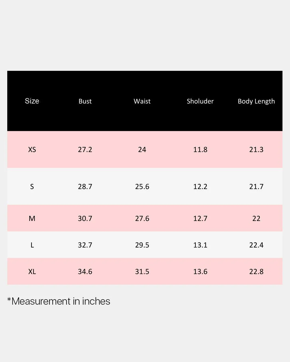This screenshot has width=290, height=362.
Task: Click the 25.6 waist value for S
Action: (x=142, y=187)
